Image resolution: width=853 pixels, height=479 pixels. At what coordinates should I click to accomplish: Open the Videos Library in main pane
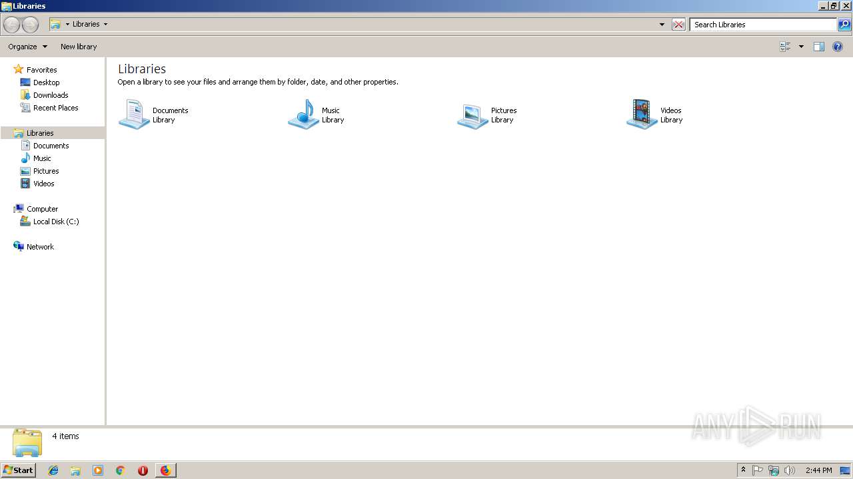[655, 114]
